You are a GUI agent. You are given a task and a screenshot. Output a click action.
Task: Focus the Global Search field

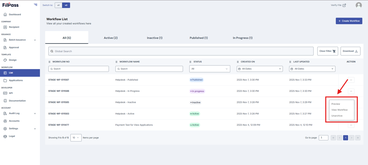pos(181,51)
